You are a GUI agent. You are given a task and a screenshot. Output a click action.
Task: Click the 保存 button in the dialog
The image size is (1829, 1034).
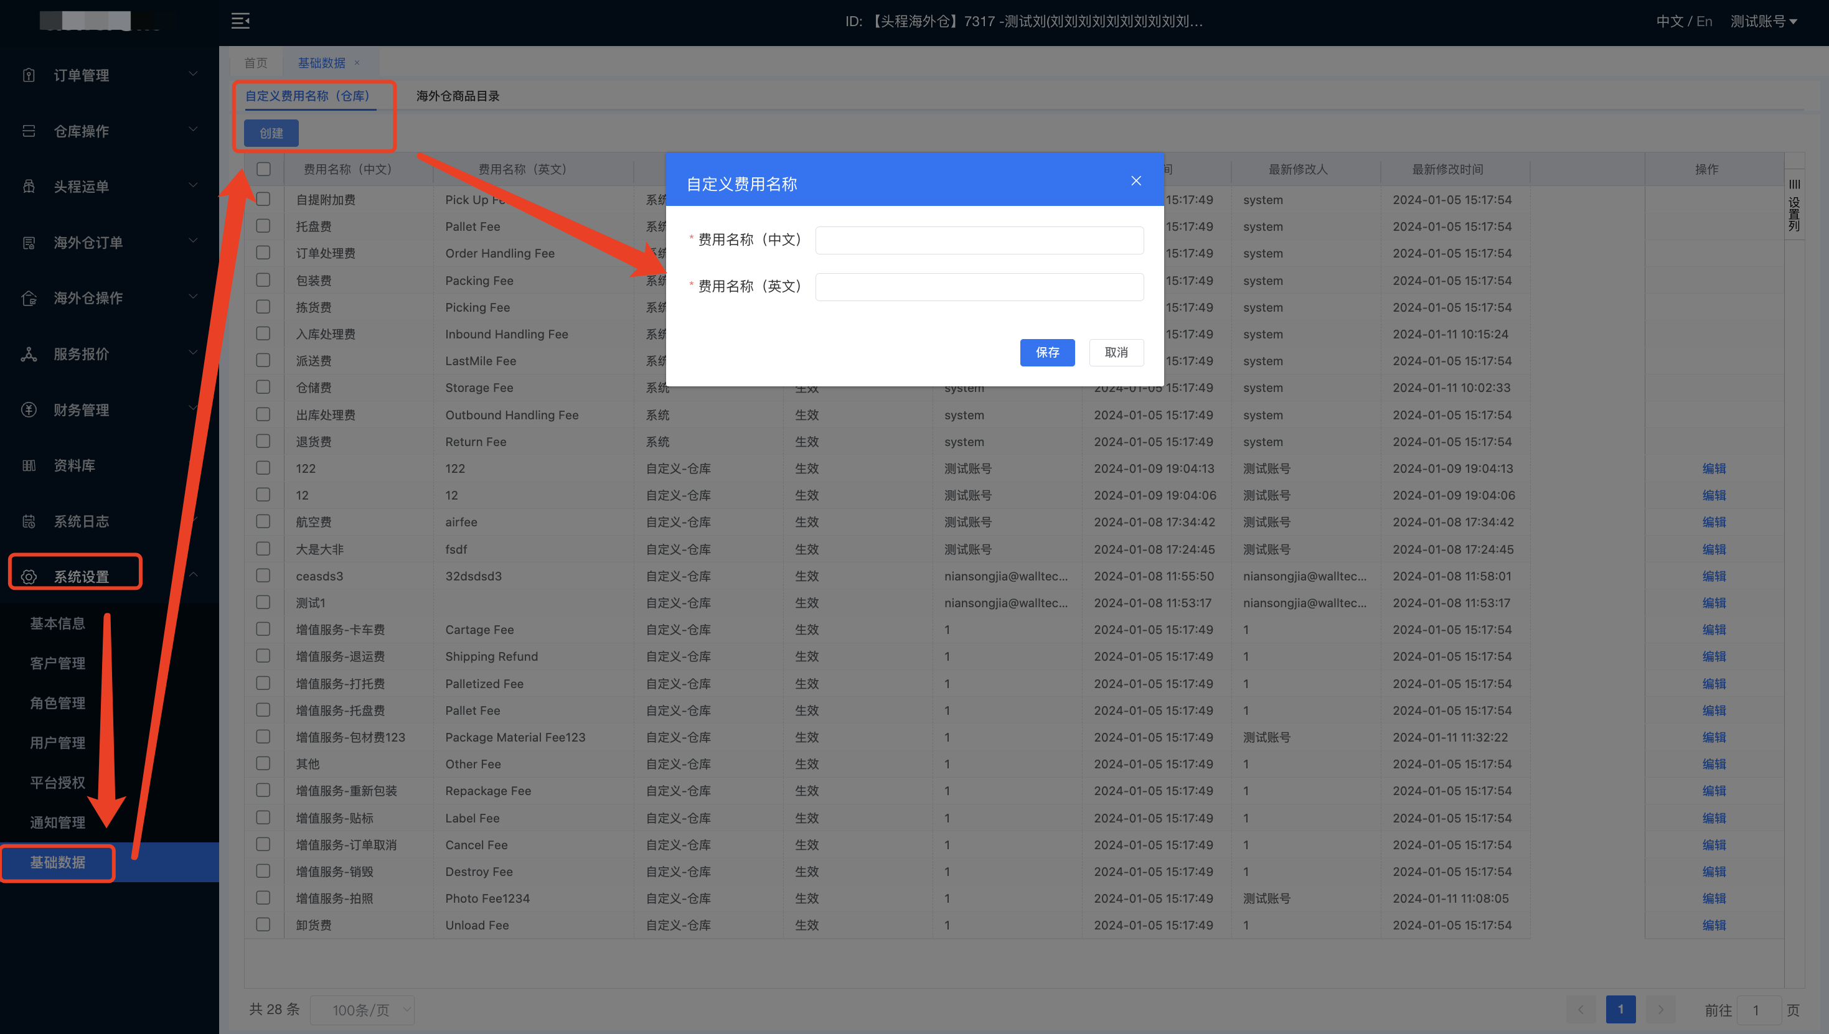coord(1047,352)
